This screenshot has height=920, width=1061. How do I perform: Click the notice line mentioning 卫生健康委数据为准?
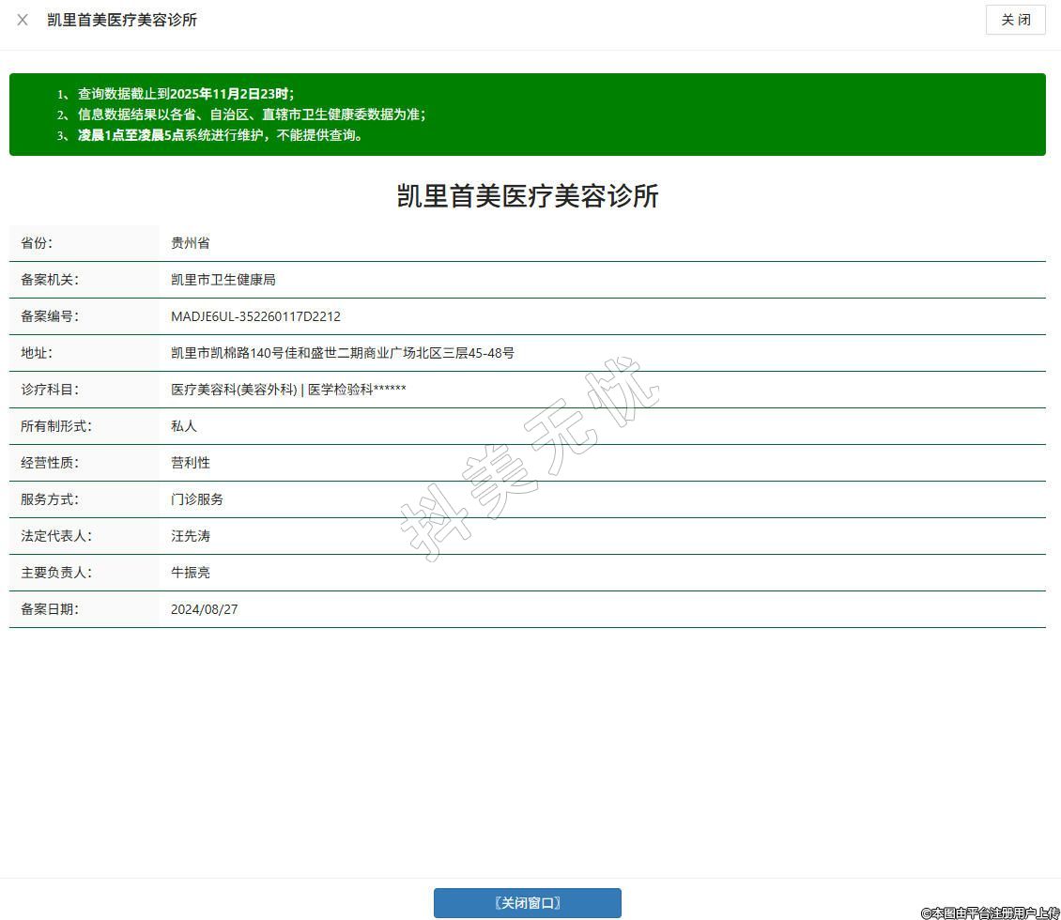(251, 115)
